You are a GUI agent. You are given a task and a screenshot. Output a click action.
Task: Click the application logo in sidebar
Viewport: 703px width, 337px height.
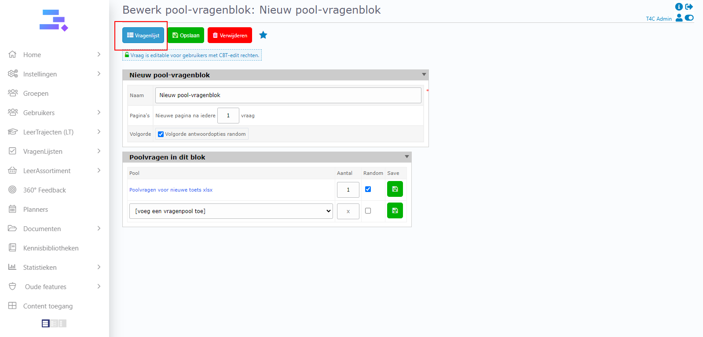54,21
